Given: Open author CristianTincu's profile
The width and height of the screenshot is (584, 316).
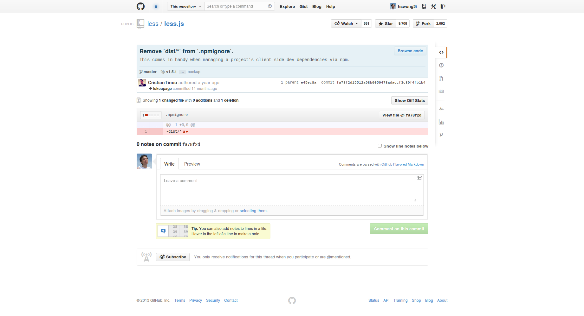Looking at the screenshot, I should pyautogui.click(x=162, y=83).
